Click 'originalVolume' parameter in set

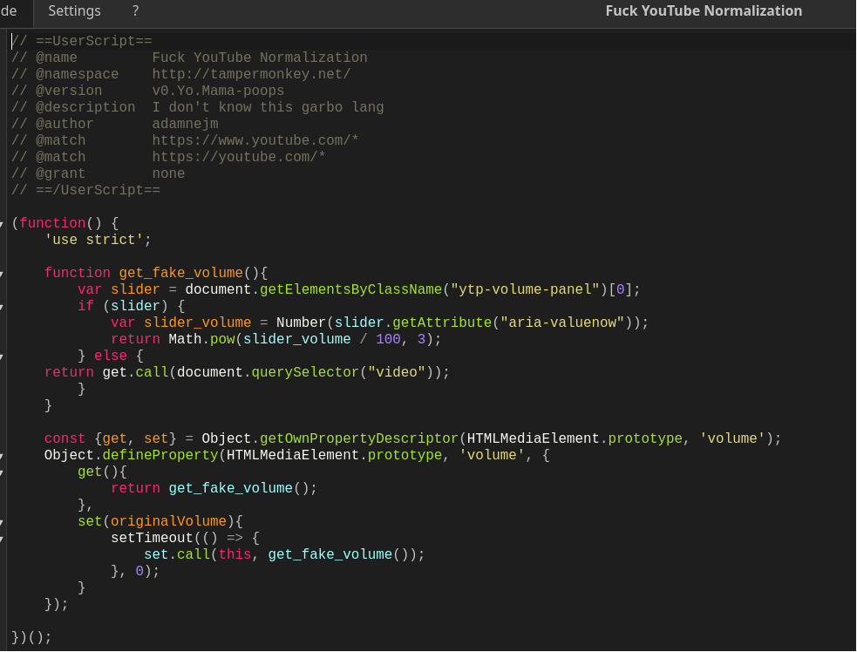pyautogui.click(x=168, y=521)
